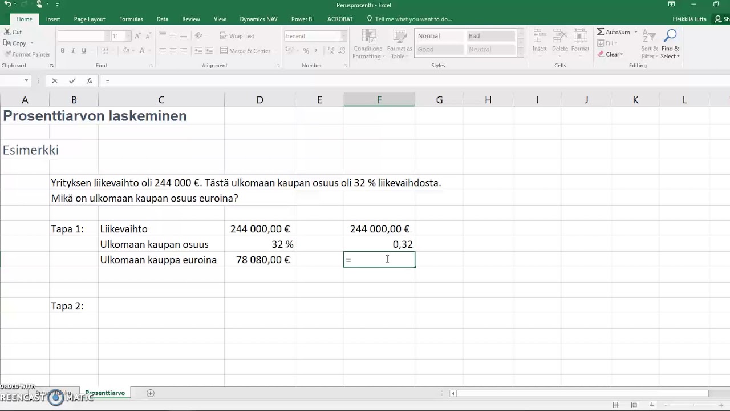This screenshot has height=411, width=730.
Task: Apply the Good cell style
Action: tap(440, 50)
